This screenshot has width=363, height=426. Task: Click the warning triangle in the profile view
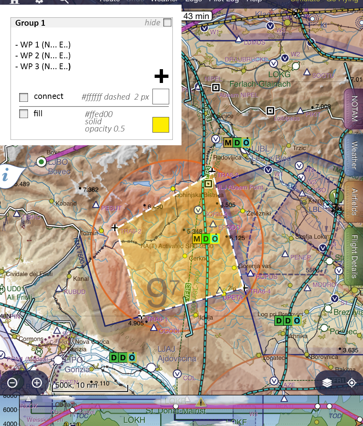pos(201,401)
